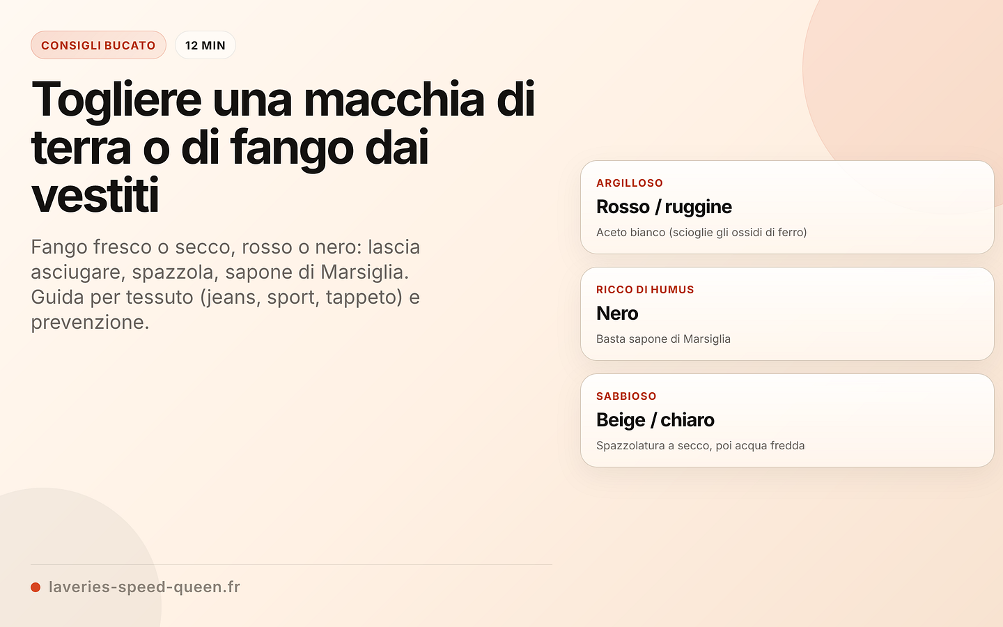Click the Rosso / ruggine card title
The image size is (1003, 627).
(x=664, y=207)
